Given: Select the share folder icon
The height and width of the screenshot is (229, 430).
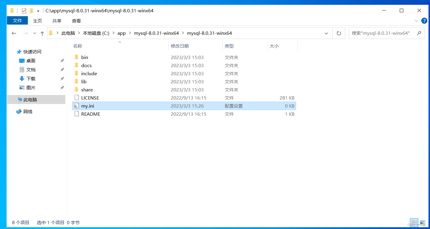Looking at the screenshot, I should [x=76, y=90].
